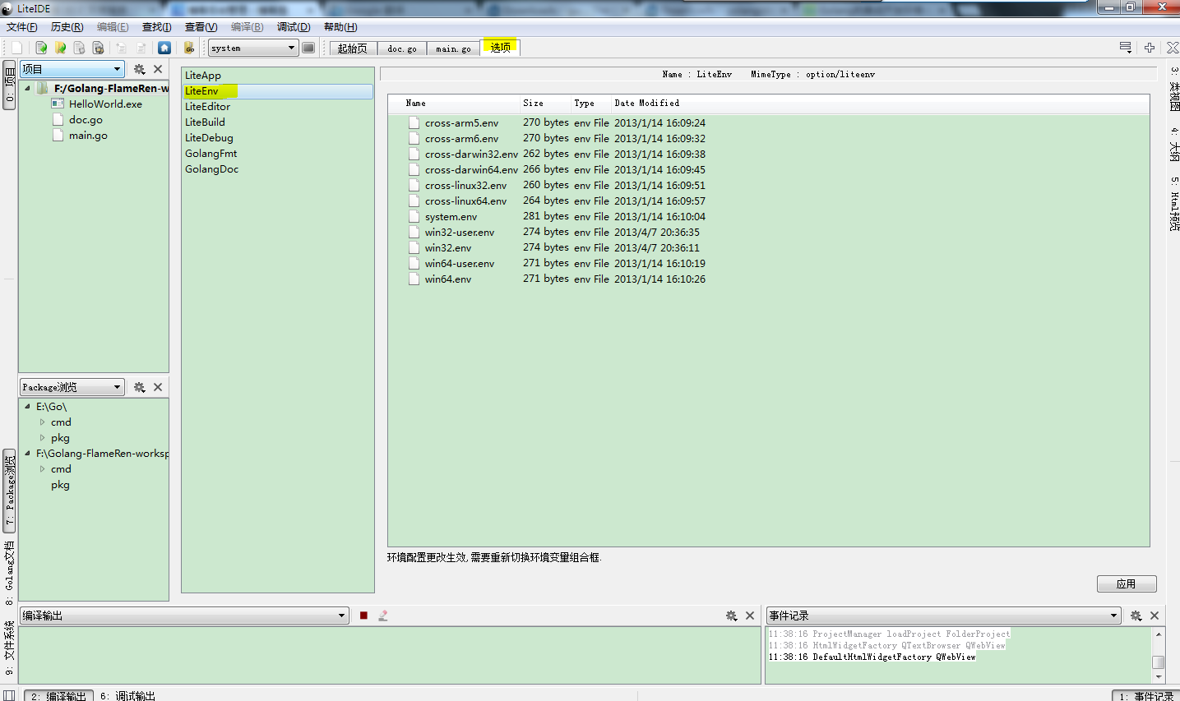Select LiteBuild in the options list
The width and height of the screenshot is (1180, 701).
point(278,122)
